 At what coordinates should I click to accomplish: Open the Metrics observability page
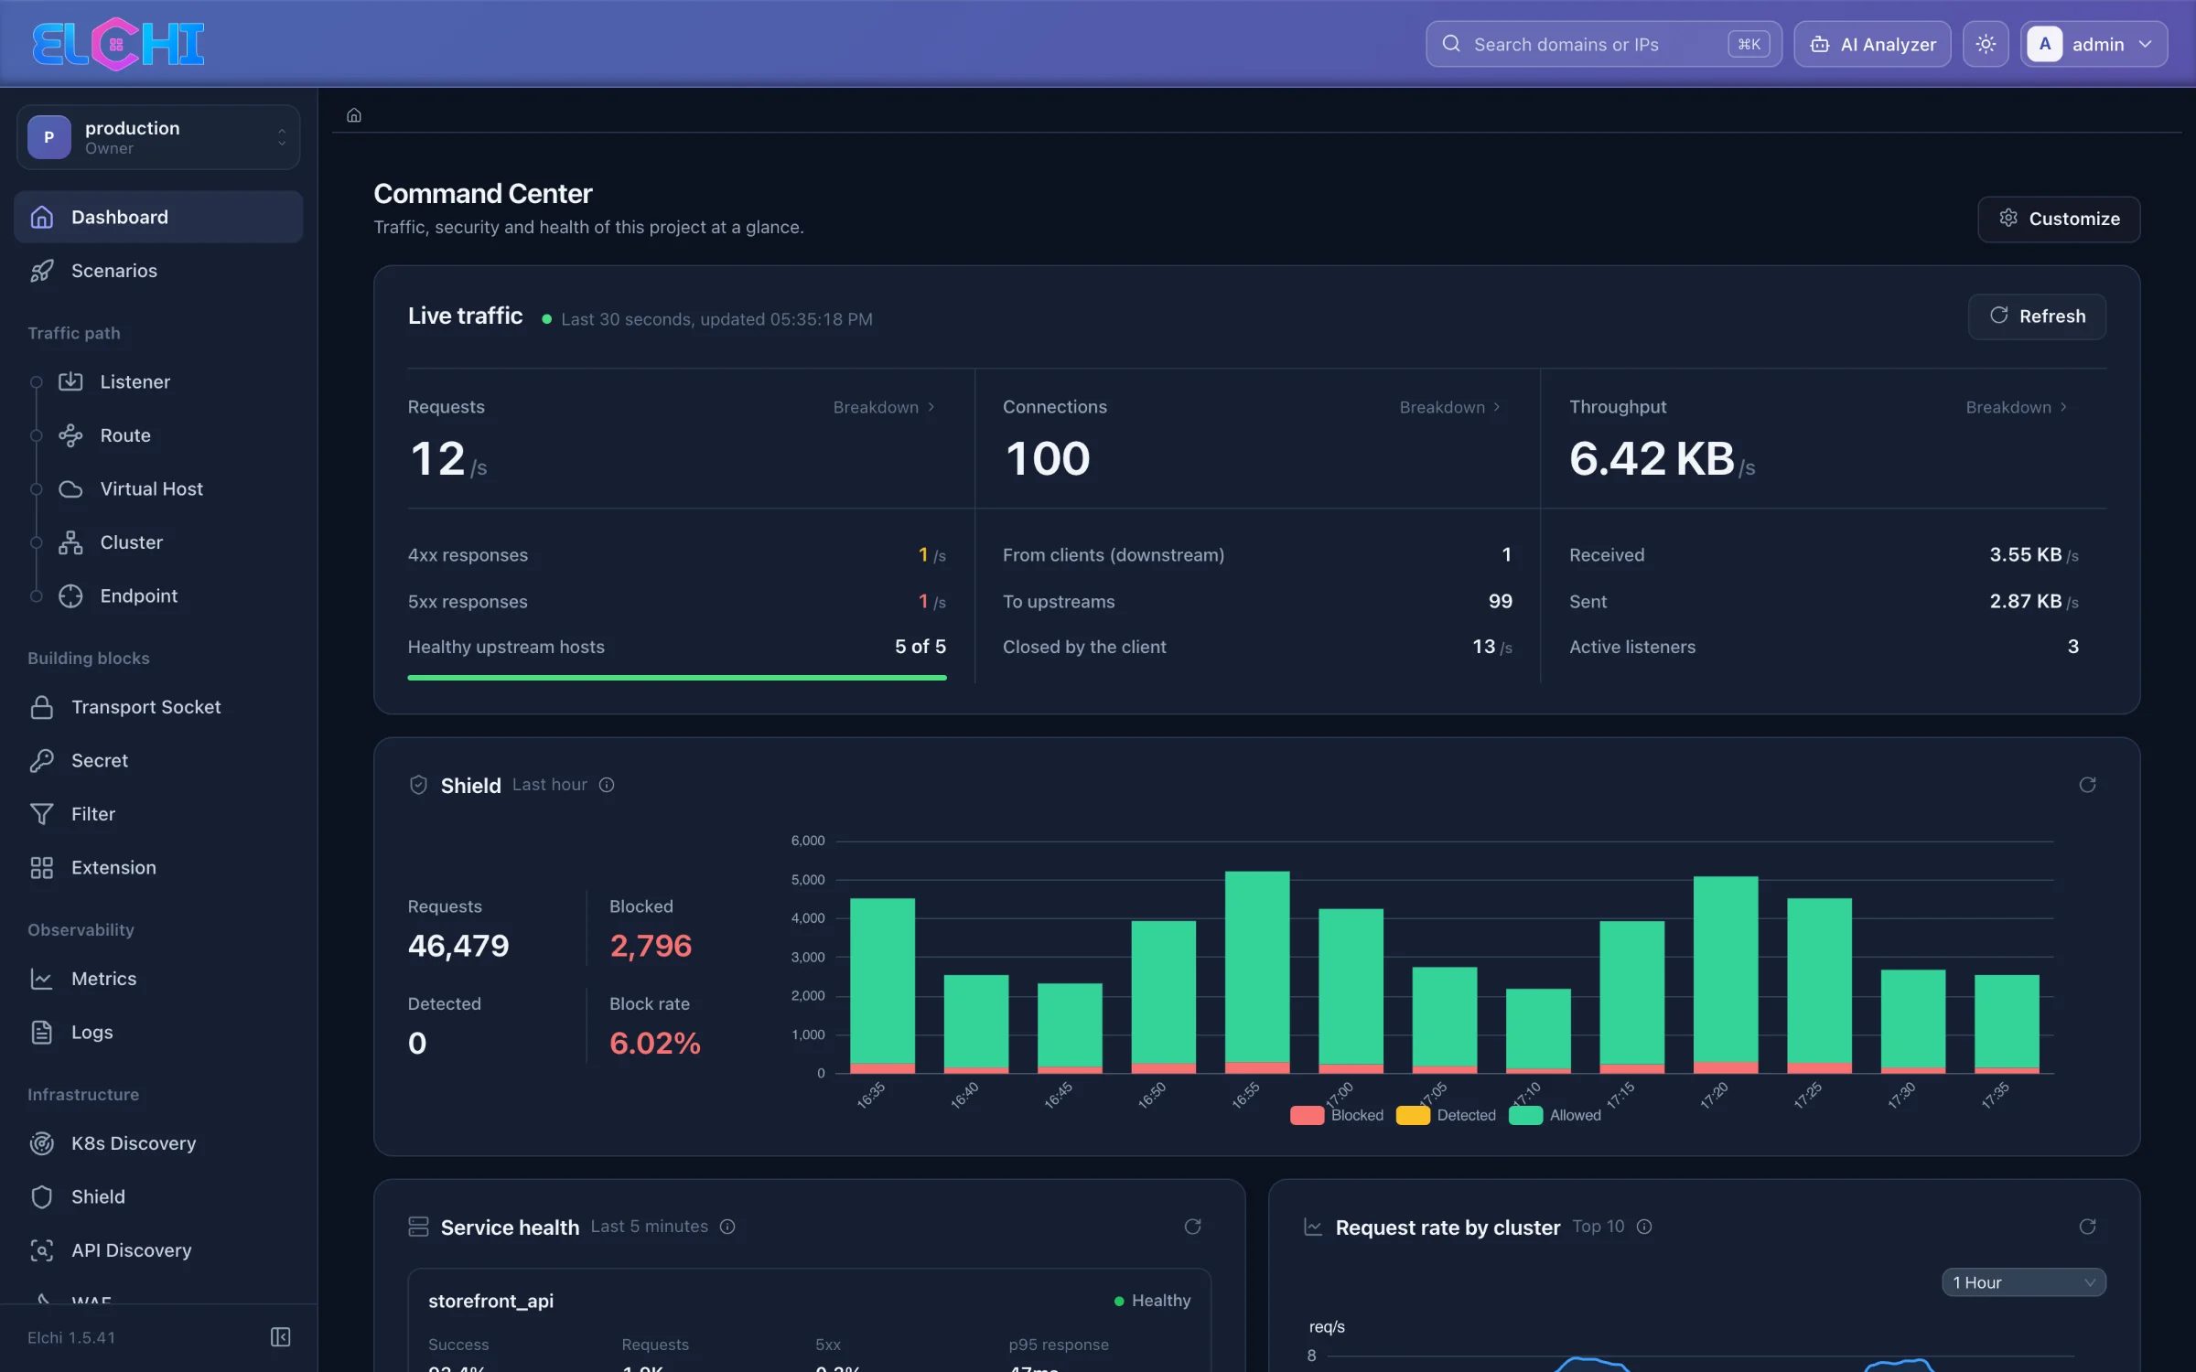[x=103, y=979]
